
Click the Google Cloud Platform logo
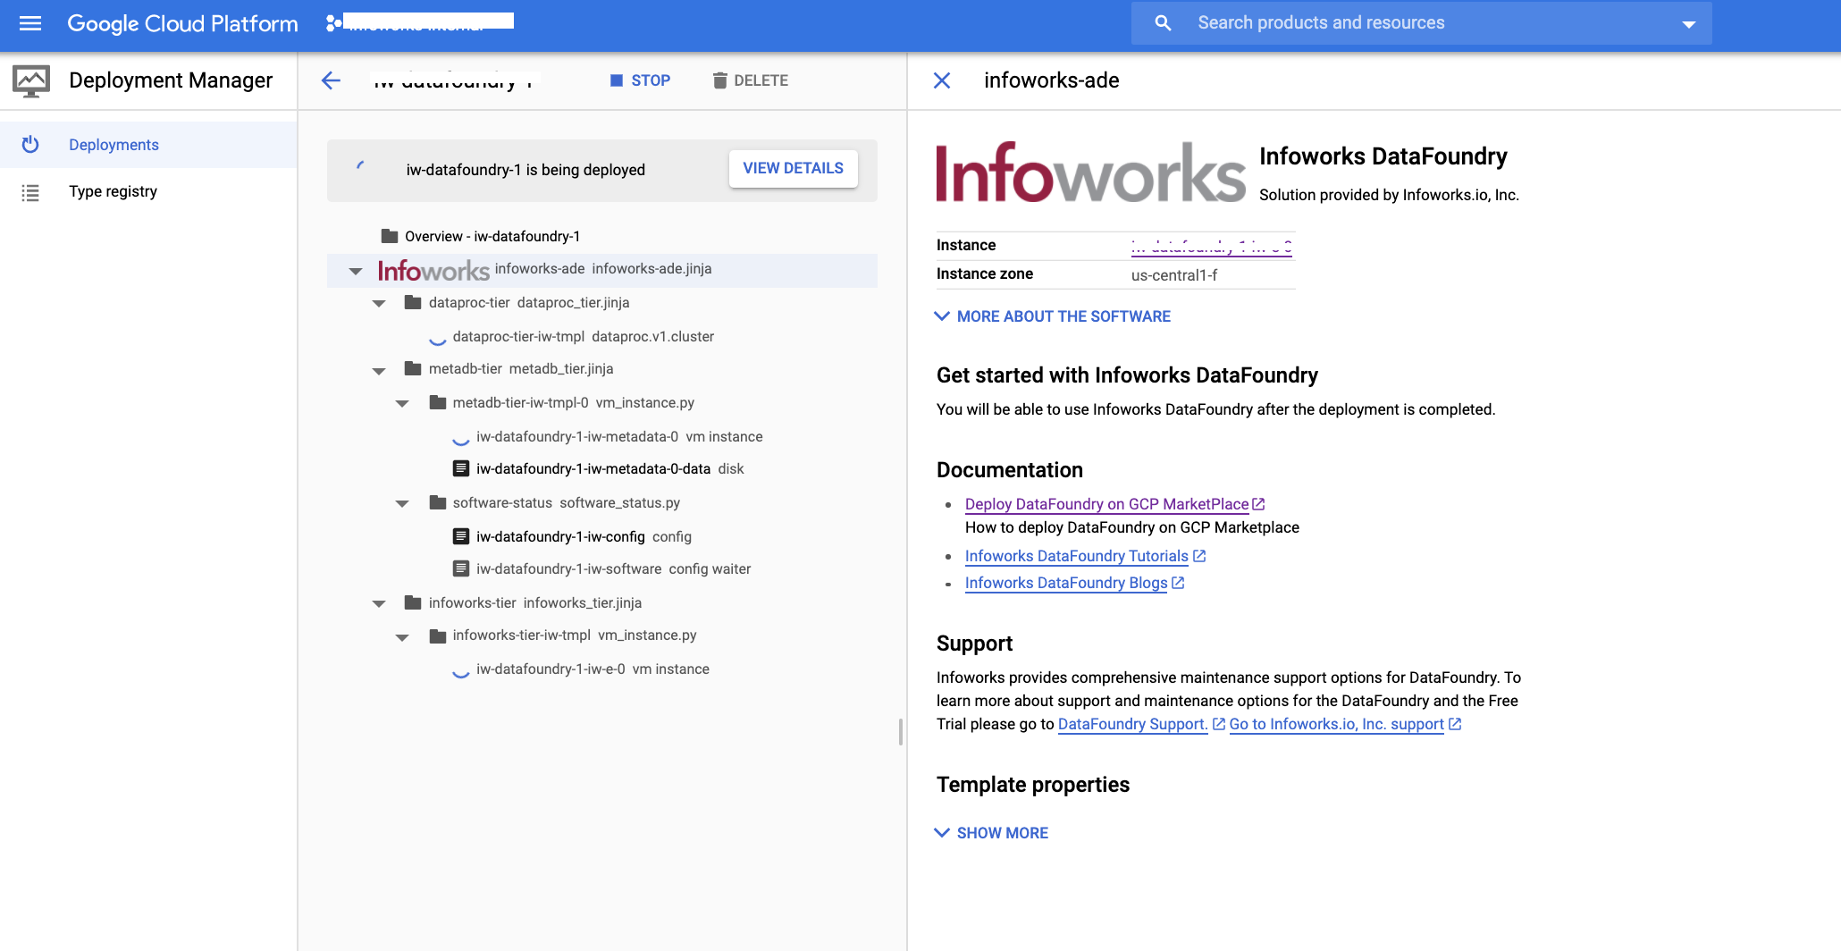[x=182, y=23]
